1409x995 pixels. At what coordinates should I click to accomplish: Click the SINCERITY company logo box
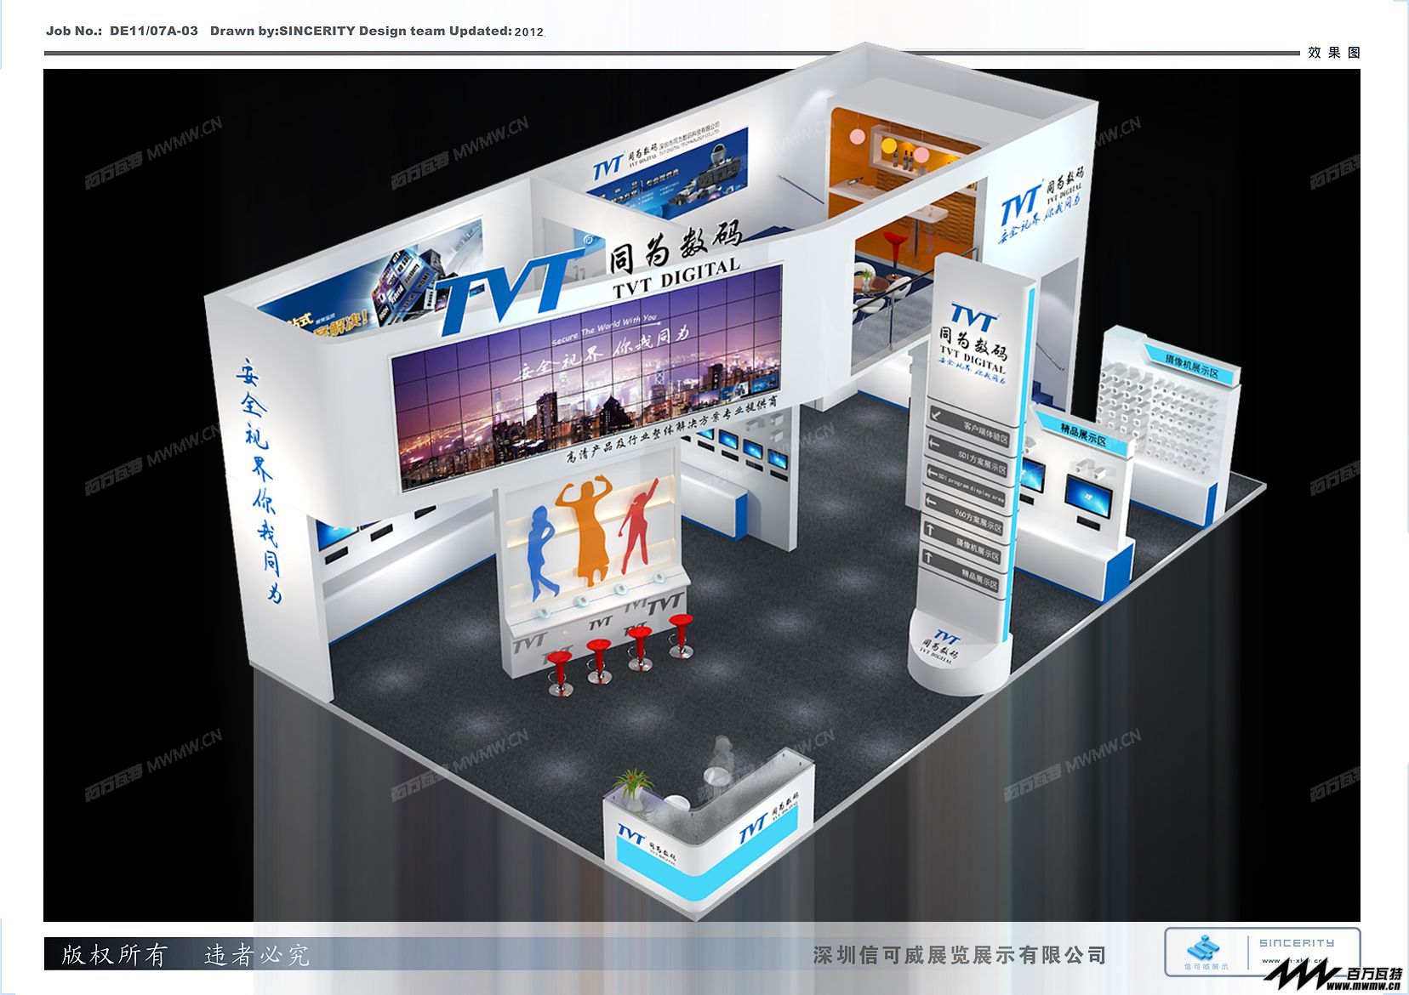pos(1262,952)
